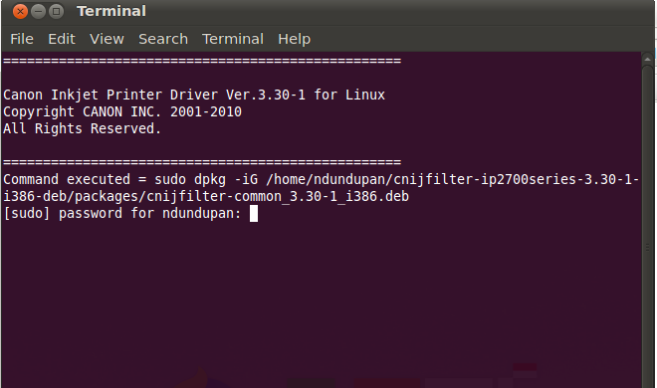The image size is (657, 388).
Task: Close the Terminal window with red button
Action: point(20,11)
